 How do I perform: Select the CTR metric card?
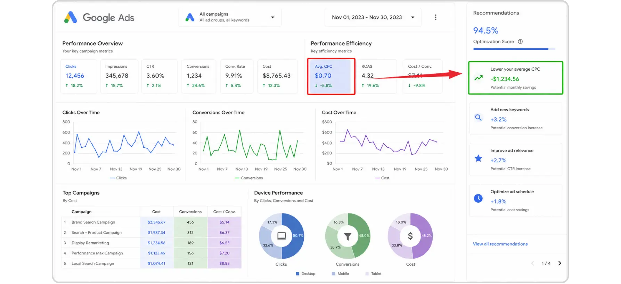tap(159, 76)
